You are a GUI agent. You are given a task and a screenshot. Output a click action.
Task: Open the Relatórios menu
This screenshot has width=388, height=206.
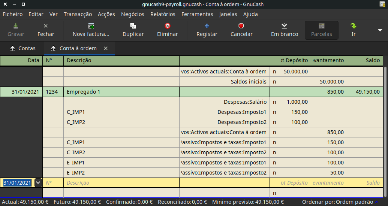point(162,14)
